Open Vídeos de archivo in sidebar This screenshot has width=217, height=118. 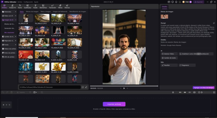click(x=9, y=49)
